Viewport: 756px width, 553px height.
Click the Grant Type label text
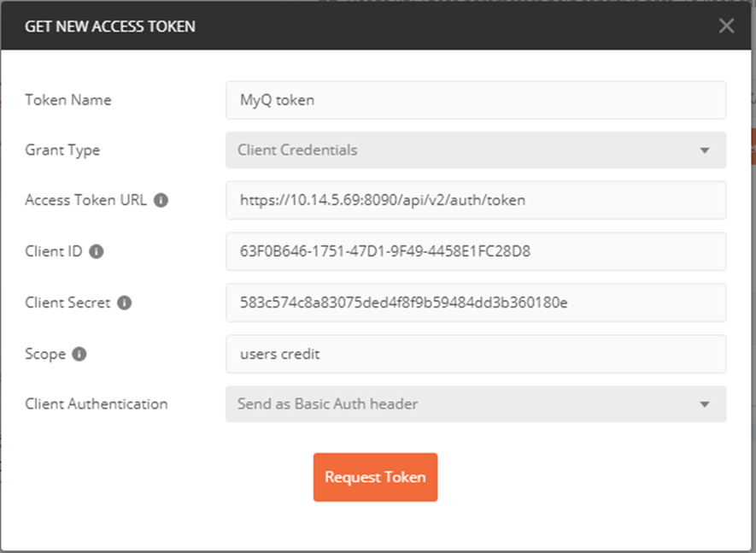62,150
